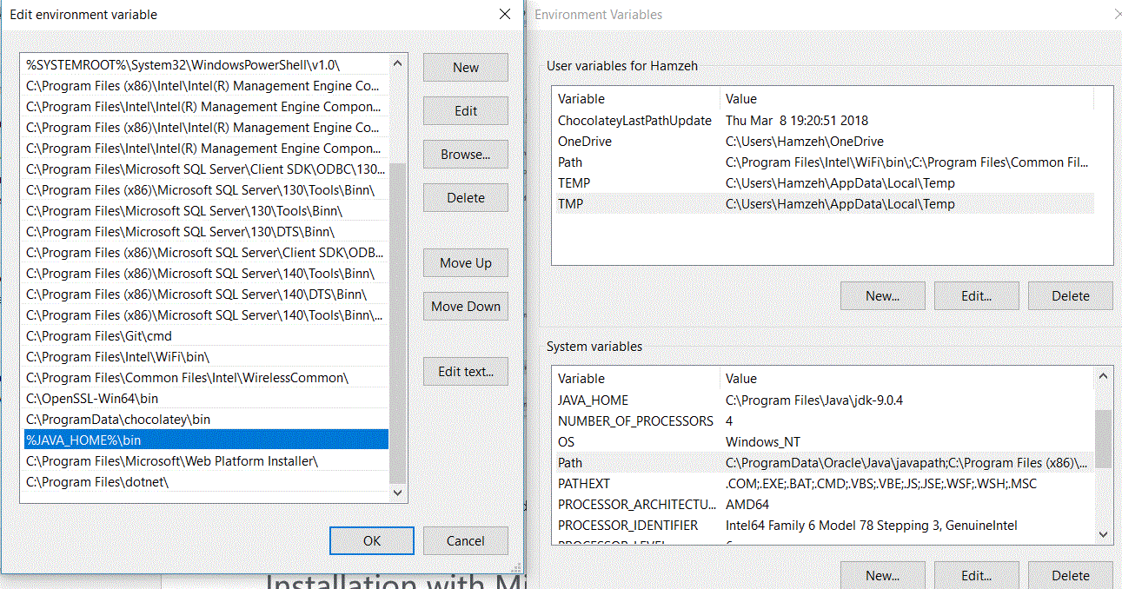Create a New system variable

pos(882,575)
